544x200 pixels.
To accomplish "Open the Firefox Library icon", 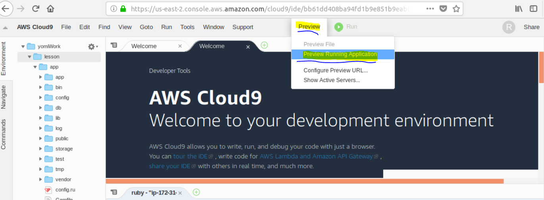I will 519,8.
